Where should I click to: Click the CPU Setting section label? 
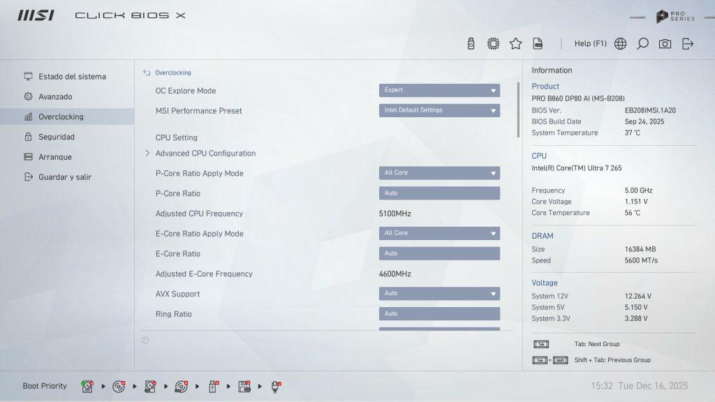click(x=177, y=137)
